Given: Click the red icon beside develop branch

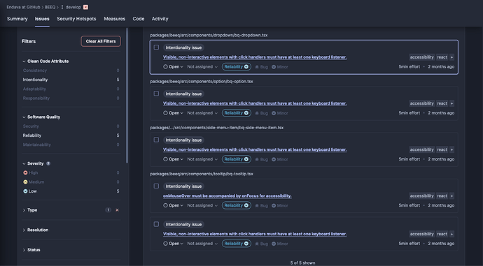Looking at the screenshot, I should [x=85, y=7].
